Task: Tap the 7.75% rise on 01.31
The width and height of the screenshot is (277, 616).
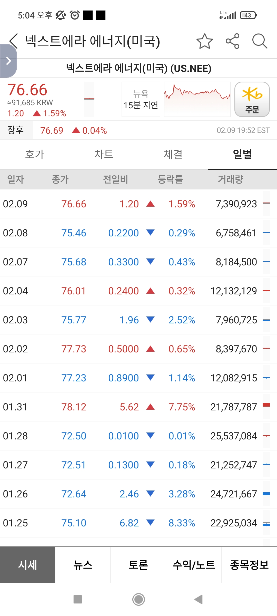Action: (182, 407)
